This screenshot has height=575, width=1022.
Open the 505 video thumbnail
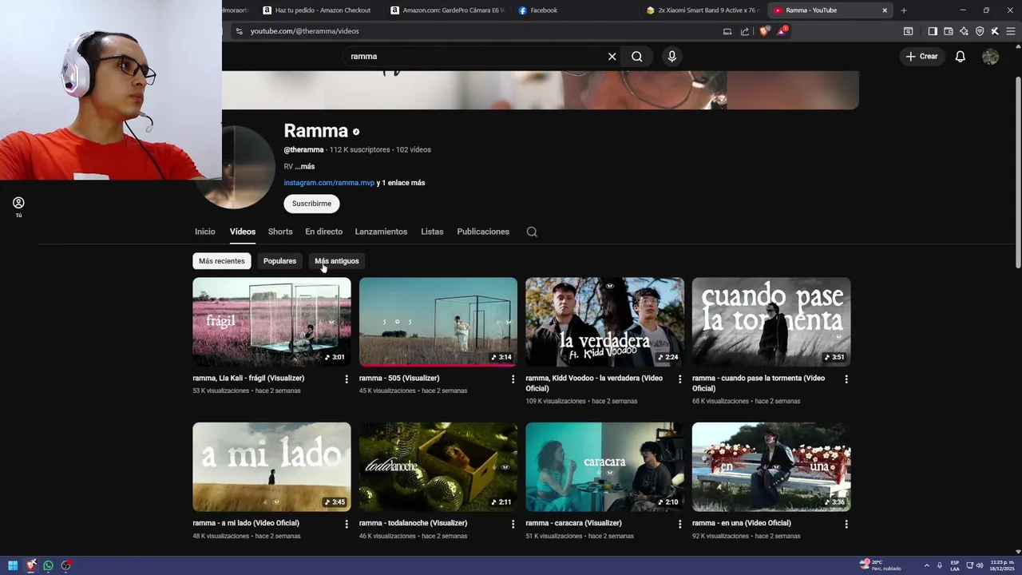point(438,322)
